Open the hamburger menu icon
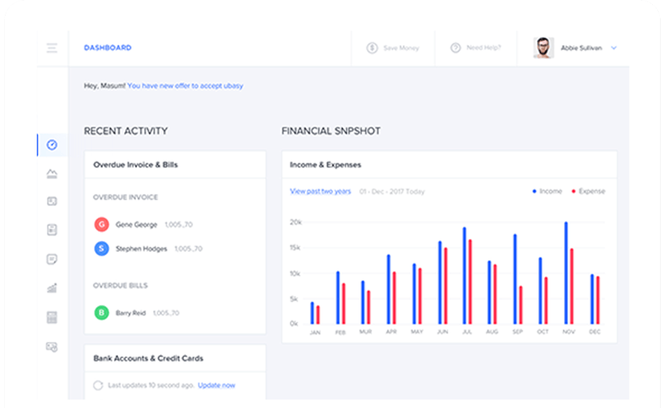665x408 pixels. click(52, 48)
